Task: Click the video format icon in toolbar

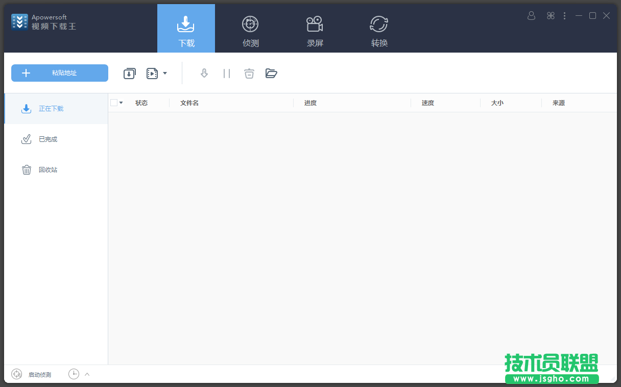Action: tap(152, 74)
